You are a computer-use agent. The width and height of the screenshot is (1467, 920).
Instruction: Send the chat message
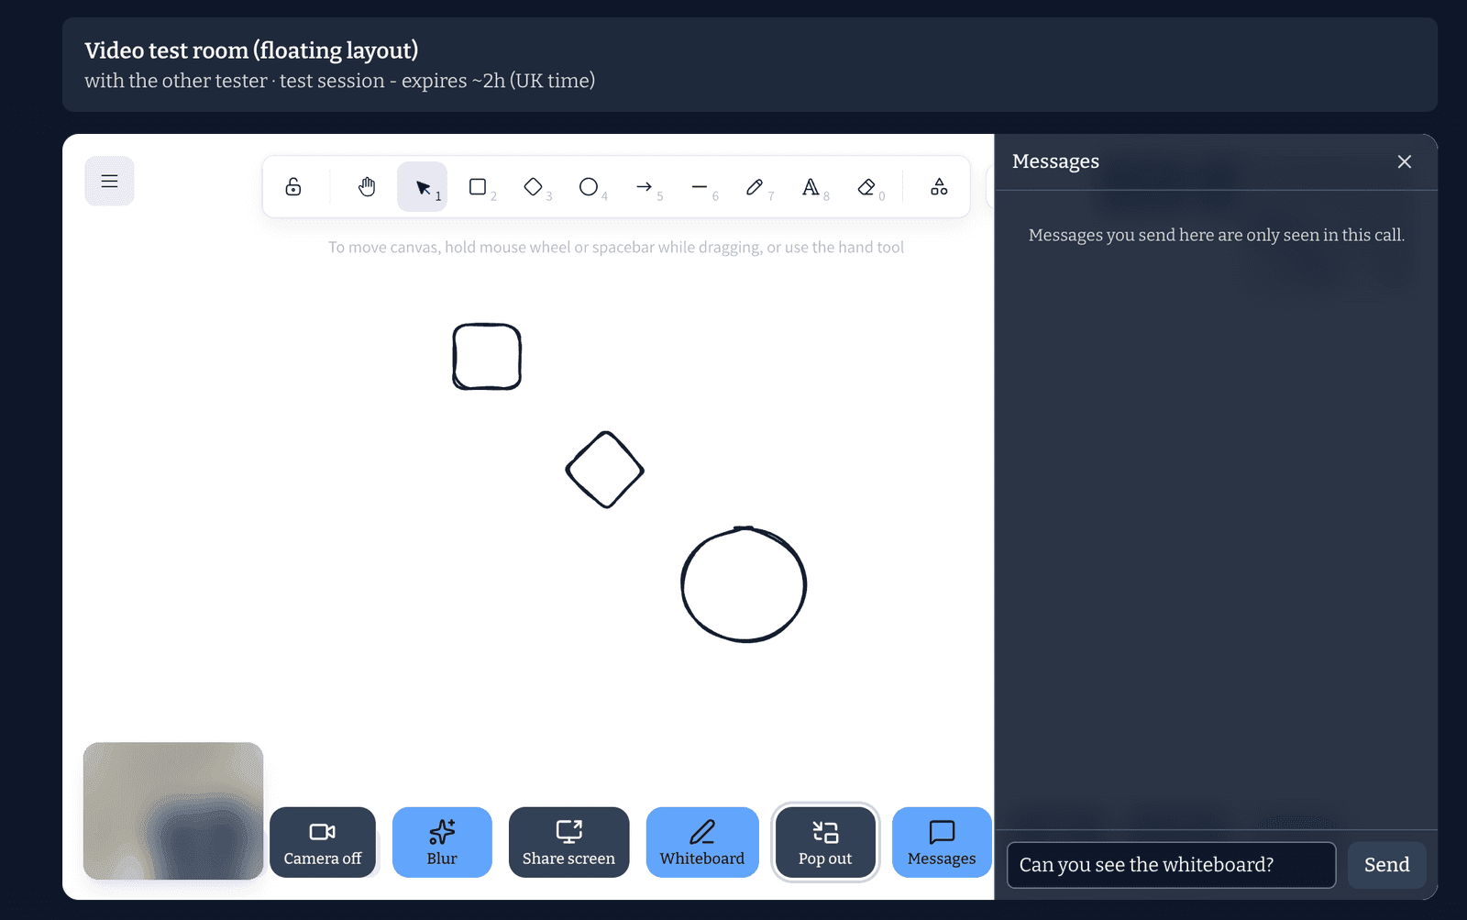(1386, 865)
